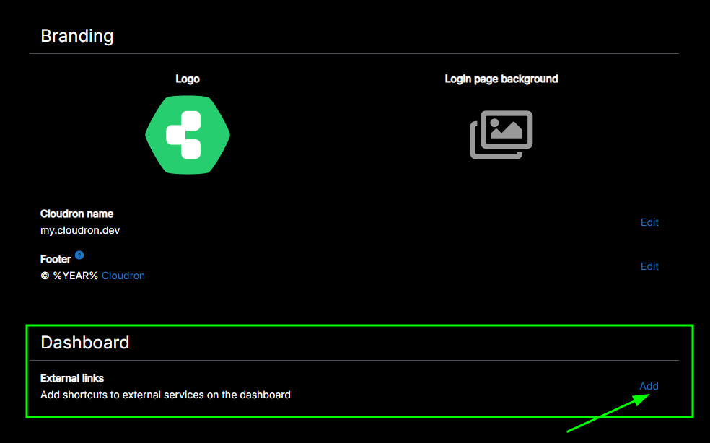The width and height of the screenshot is (710, 443).
Task: Open the Cloudron link in footer
Action: (123, 276)
